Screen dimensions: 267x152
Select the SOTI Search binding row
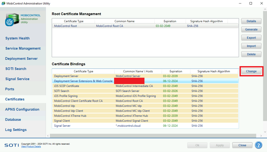click(145, 91)
